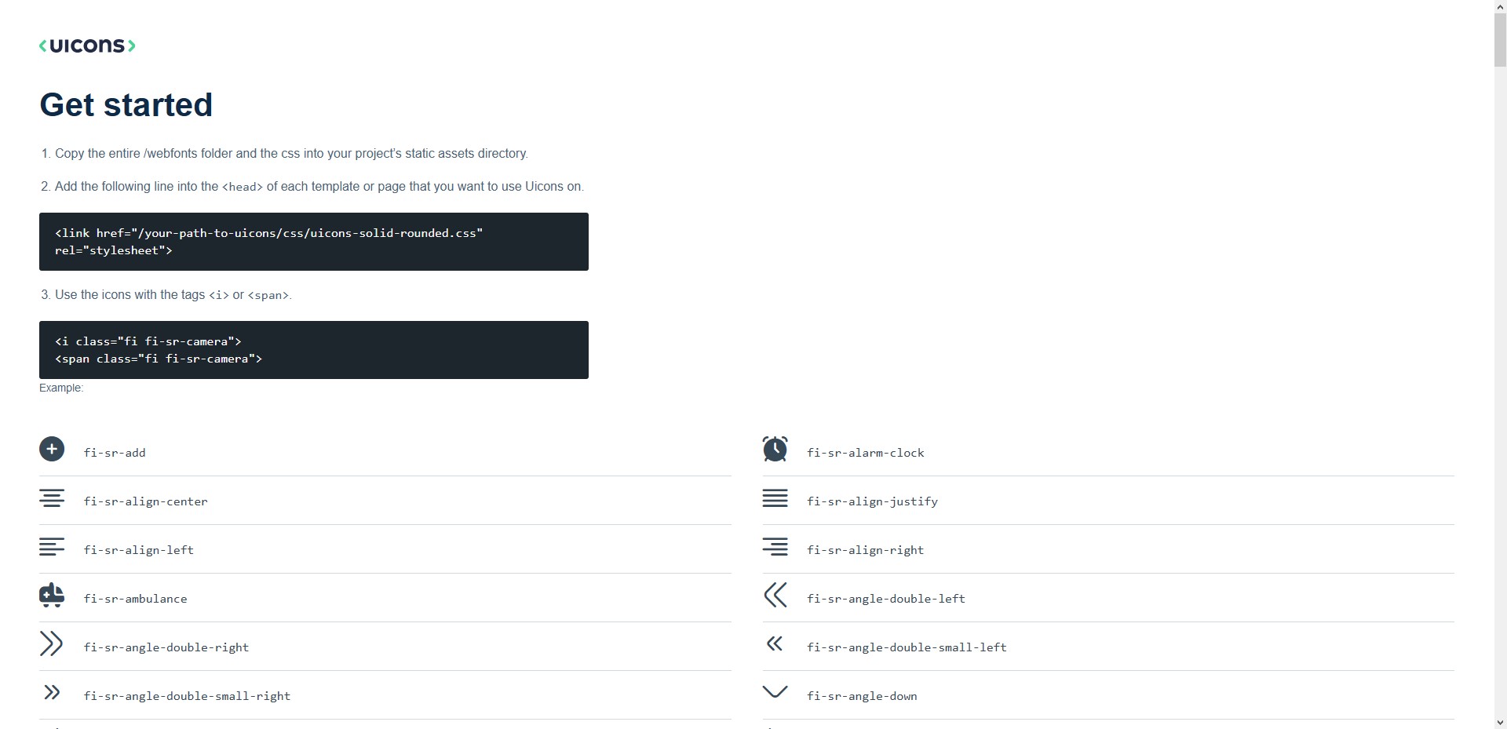Click the fi-sr-add label text
1507x729 pixels.
(115, 453)
